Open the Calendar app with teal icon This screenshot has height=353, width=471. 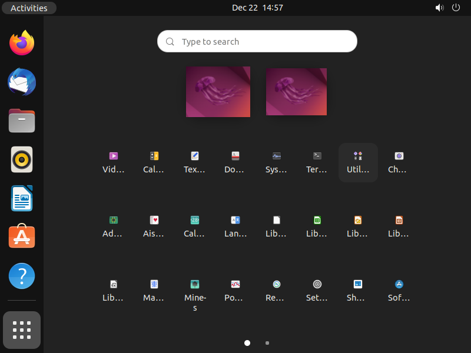195,227
